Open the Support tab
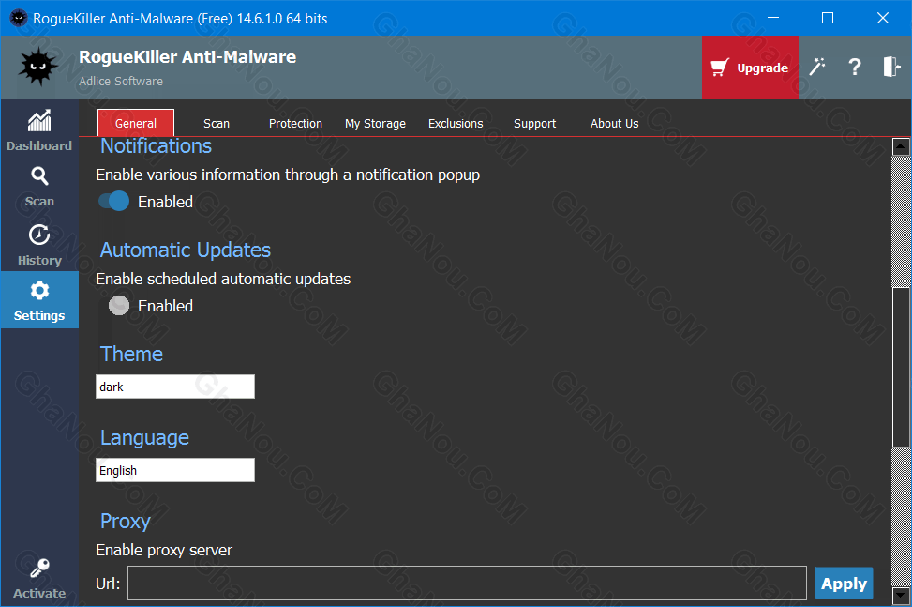 534,124
